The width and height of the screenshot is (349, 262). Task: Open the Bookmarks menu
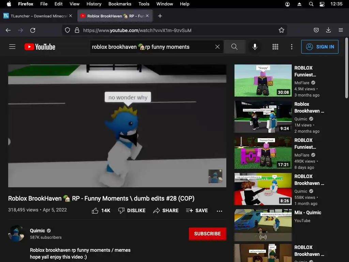tap(120, 4)
